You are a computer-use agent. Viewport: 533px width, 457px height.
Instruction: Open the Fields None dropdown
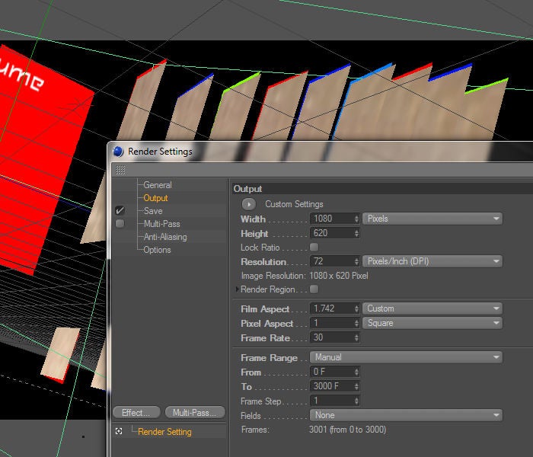(406, 415)
